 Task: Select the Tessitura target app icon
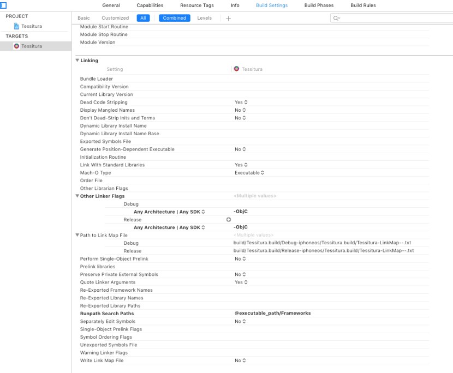point(16,46)
